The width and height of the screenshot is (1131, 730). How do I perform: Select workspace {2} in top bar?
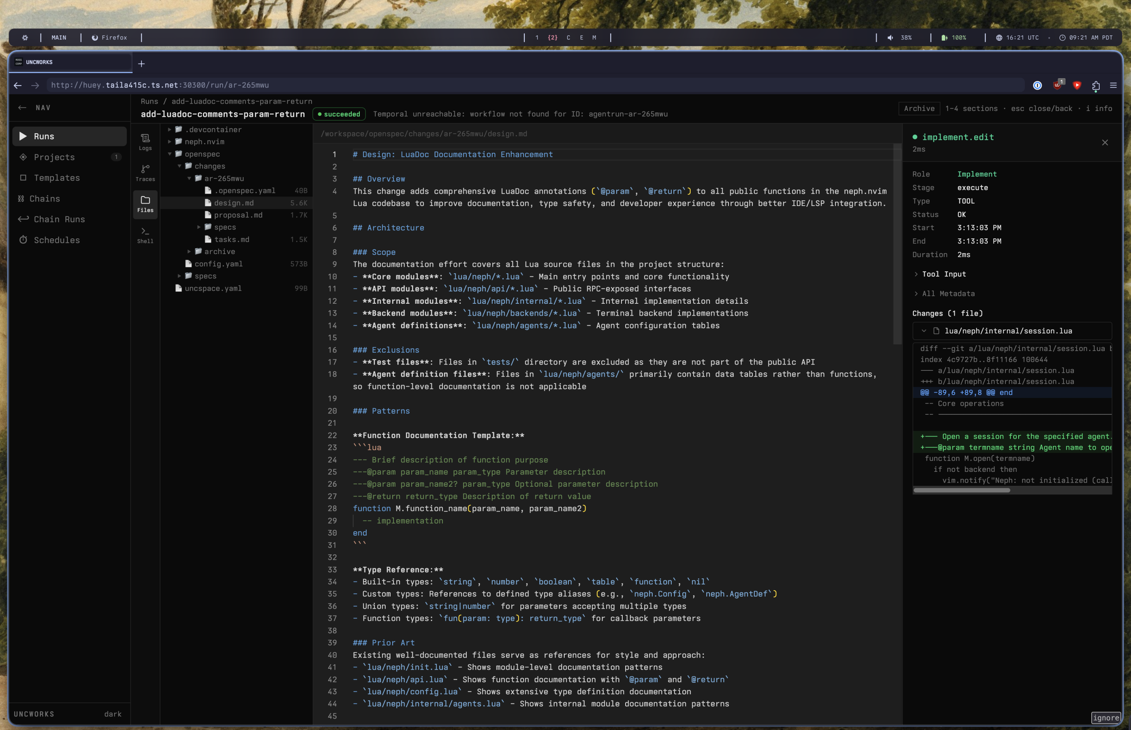[552, 37]
